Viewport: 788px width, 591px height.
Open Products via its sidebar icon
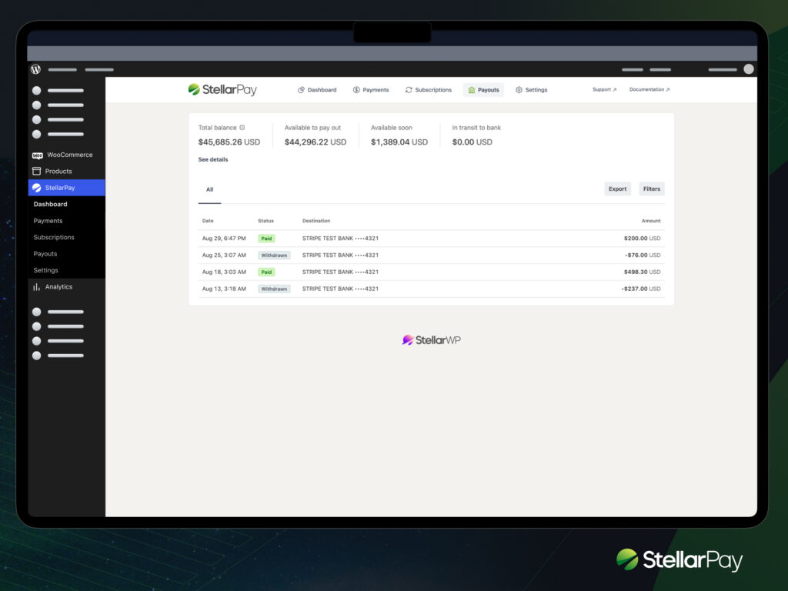click(x=36, y=171)
